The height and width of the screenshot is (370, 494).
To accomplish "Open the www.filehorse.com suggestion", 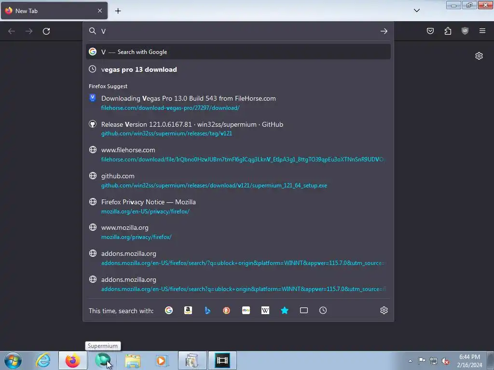I will (238, 155).
